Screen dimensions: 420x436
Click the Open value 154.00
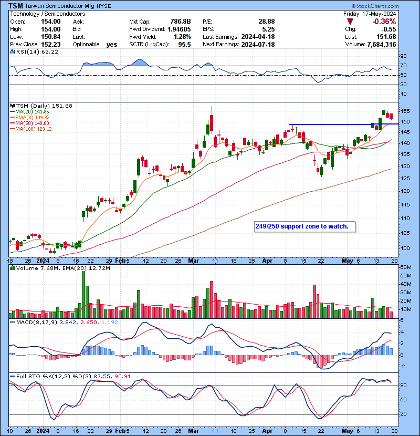51,22
